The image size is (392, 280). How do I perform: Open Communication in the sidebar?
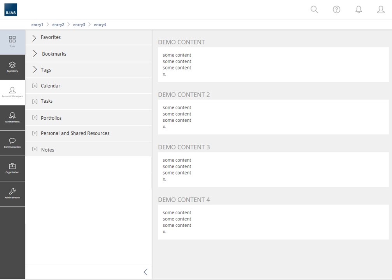[x=12, y=143]
